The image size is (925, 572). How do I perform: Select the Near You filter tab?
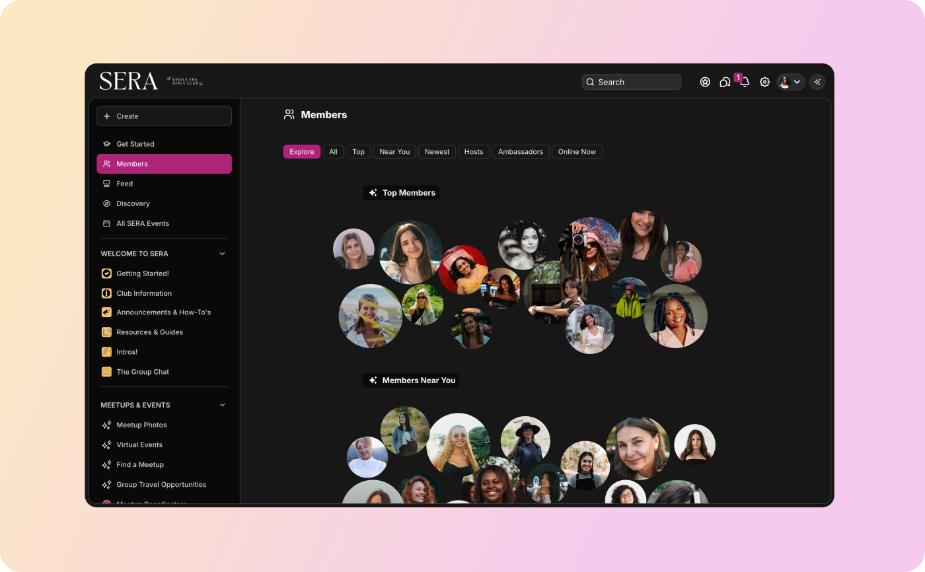click(394, 152)
